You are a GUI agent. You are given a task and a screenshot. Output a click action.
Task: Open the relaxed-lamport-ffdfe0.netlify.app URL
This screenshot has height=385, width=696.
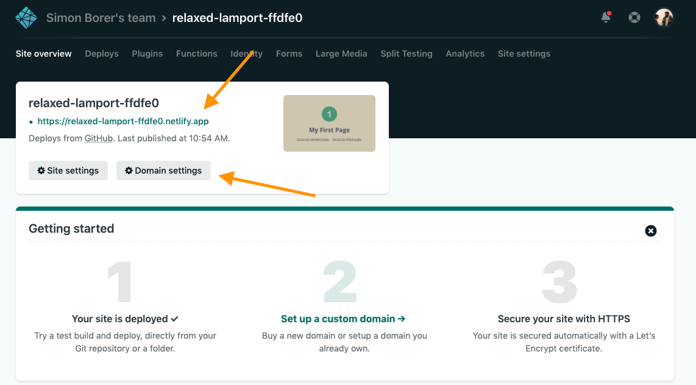tap(123, 121)
